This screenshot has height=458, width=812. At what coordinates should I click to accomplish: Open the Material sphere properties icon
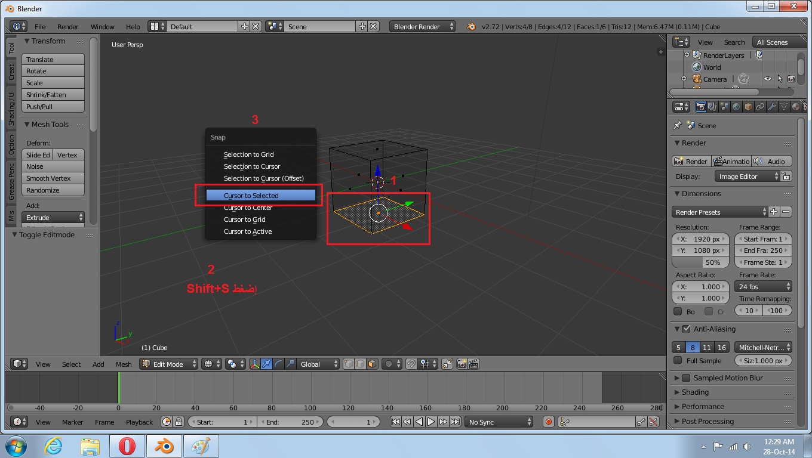(x=795, y=107)
